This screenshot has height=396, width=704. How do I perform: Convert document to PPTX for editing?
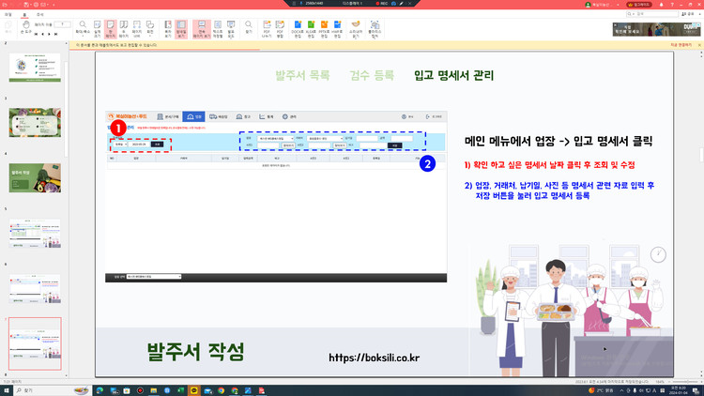[x=324, y=29]
